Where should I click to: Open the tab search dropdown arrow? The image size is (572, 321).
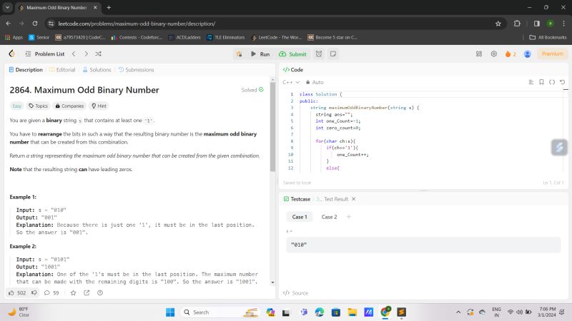[x=7, y=7]
